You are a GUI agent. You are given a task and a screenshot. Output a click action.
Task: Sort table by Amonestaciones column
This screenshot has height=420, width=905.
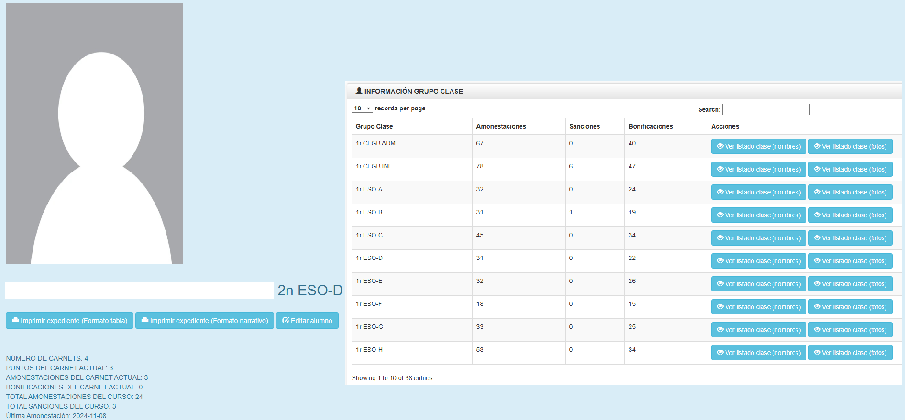501,127
